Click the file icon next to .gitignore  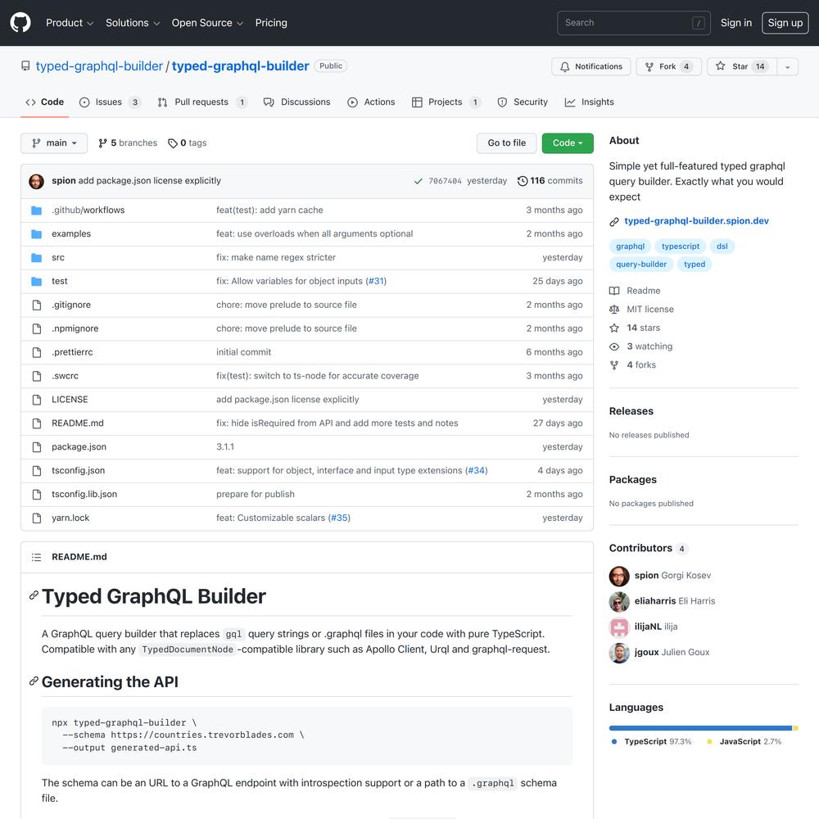pos(37,305)
